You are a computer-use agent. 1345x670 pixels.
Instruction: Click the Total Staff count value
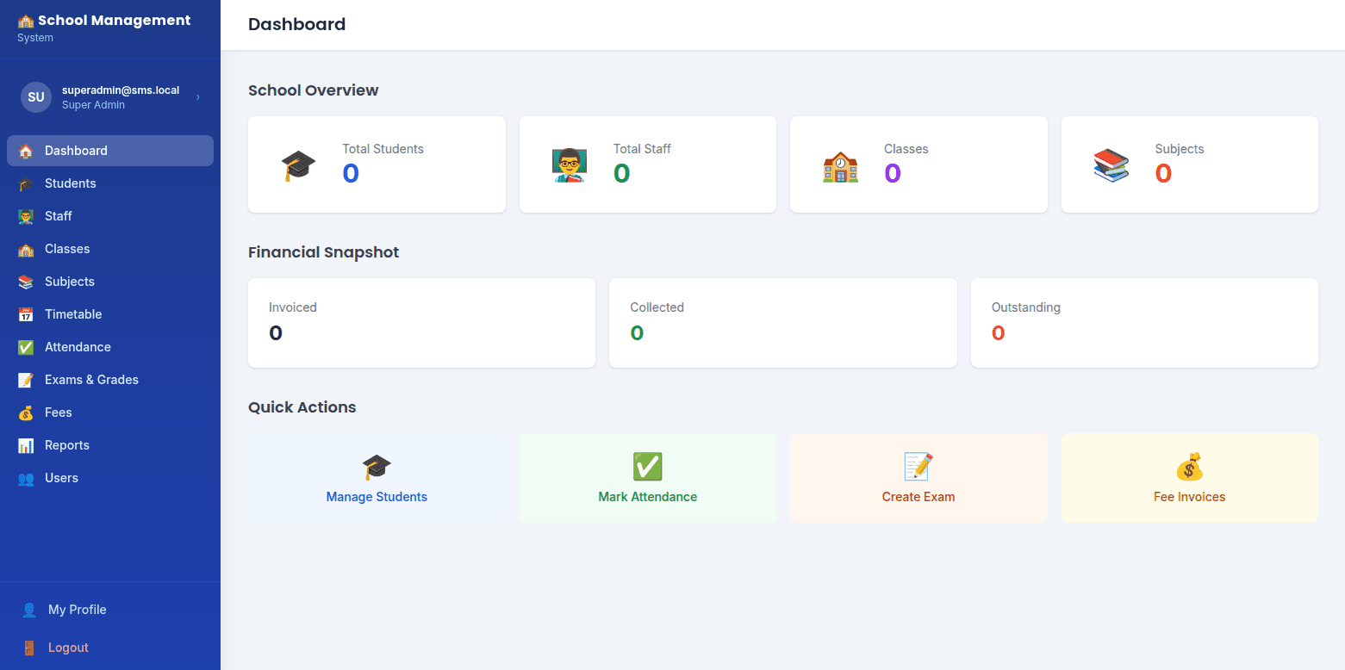pos(621,174)
